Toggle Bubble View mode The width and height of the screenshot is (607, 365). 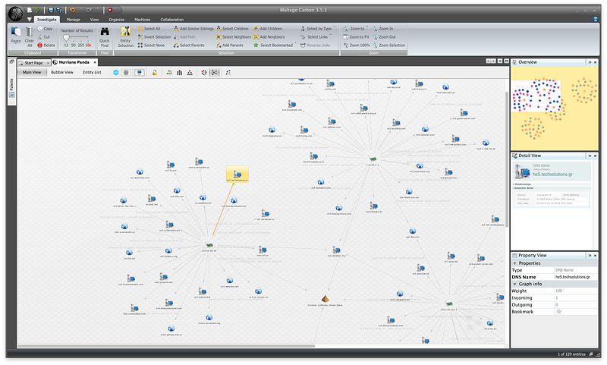click(x=62, y=72)
